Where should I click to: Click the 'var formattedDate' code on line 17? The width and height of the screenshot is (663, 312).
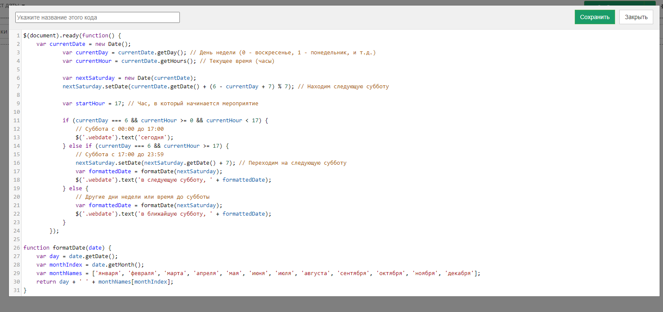(149, 171)
